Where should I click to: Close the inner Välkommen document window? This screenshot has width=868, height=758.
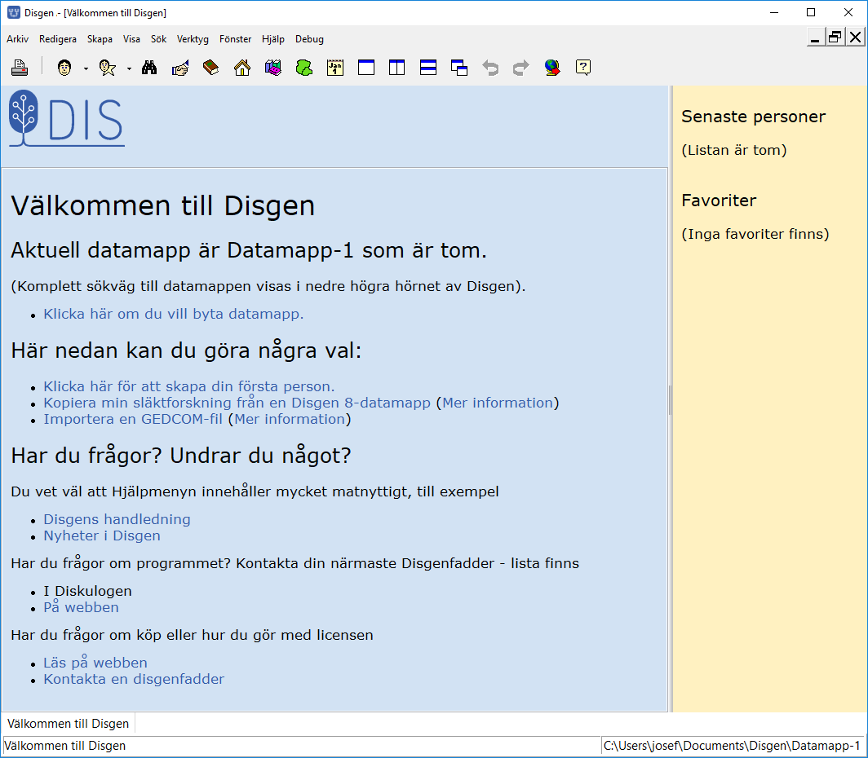tap(855, 37)
